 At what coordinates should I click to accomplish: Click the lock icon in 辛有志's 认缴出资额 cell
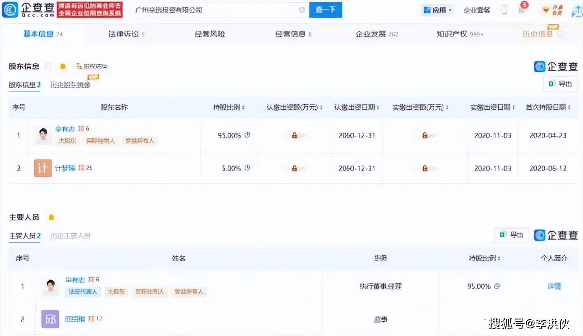tap(294, 136)
